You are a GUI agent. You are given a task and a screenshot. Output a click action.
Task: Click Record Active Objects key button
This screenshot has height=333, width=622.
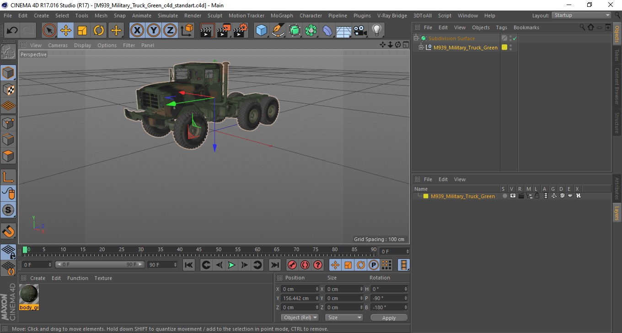292,265
